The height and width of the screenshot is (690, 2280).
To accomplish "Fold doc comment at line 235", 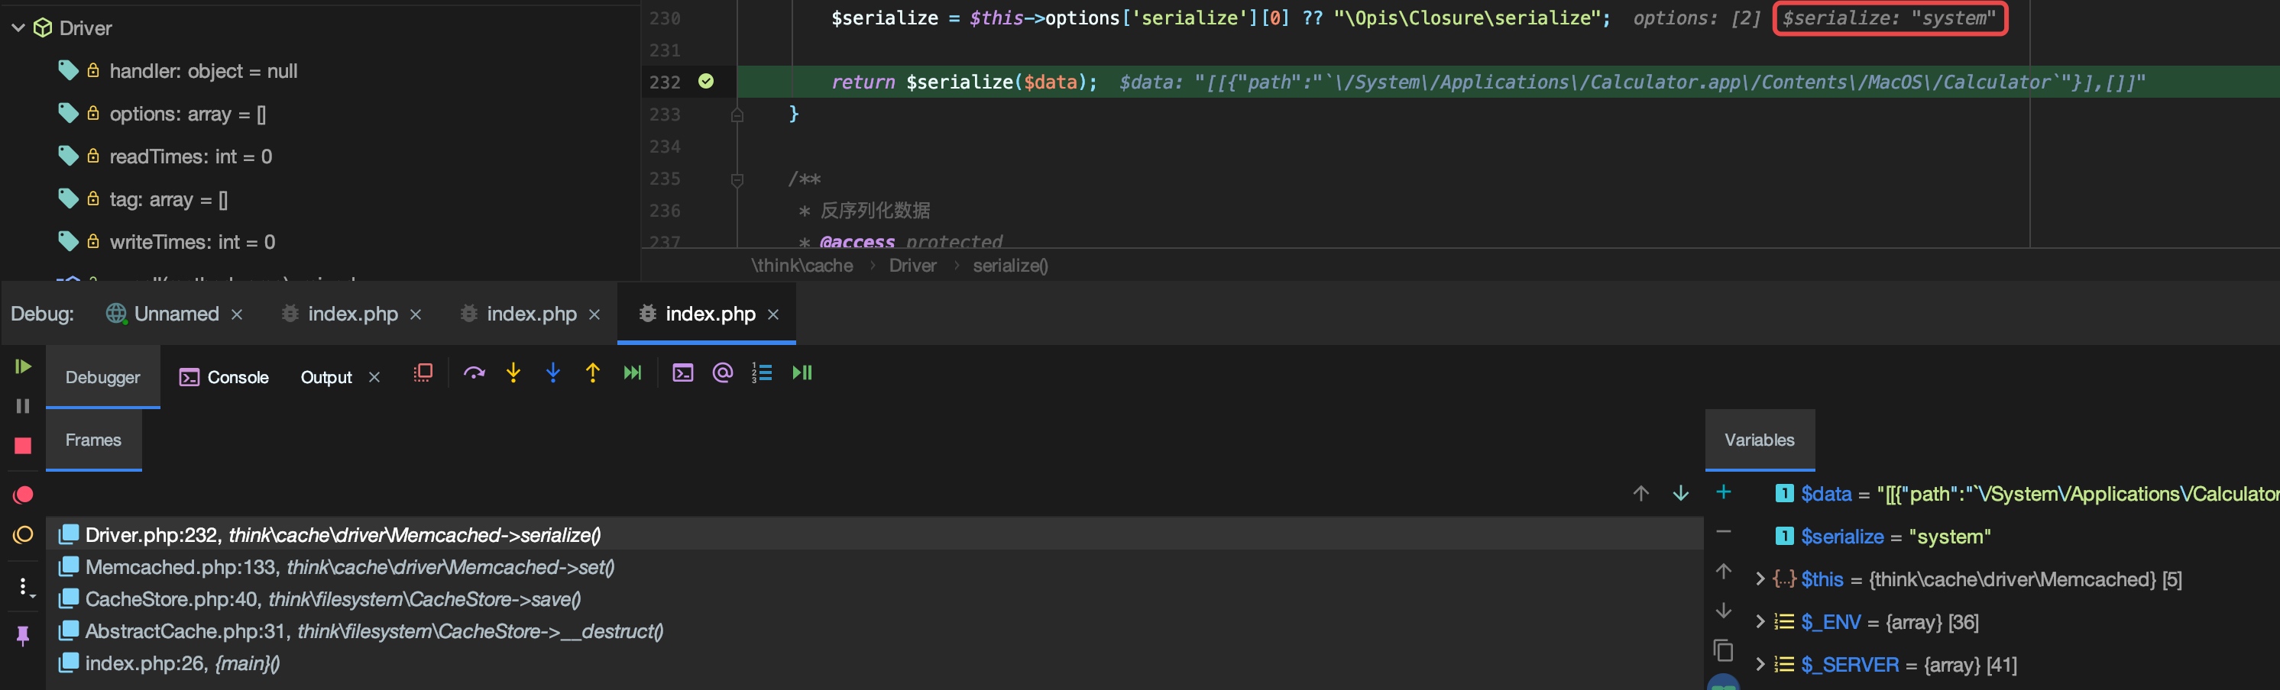I will click(737, 179).
